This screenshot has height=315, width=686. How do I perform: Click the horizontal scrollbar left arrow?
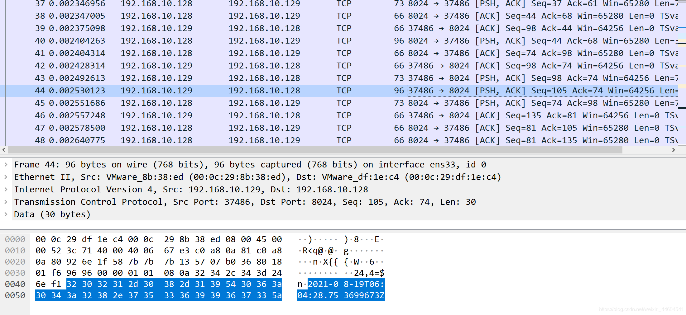coord(4,150)
